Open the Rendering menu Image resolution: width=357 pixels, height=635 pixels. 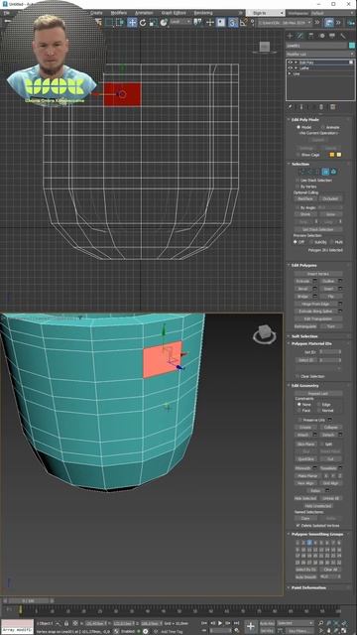pos(203,13)
